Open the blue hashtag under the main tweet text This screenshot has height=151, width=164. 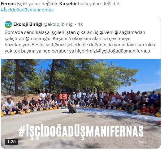tap(27, 10)
